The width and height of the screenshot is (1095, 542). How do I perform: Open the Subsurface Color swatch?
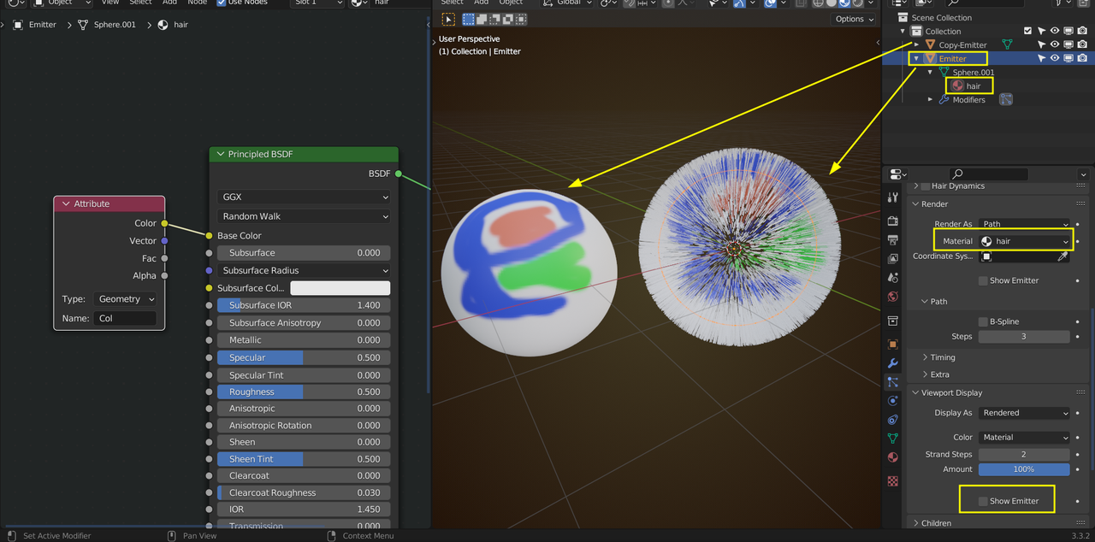pyautogui.click(x=340, y=288)
